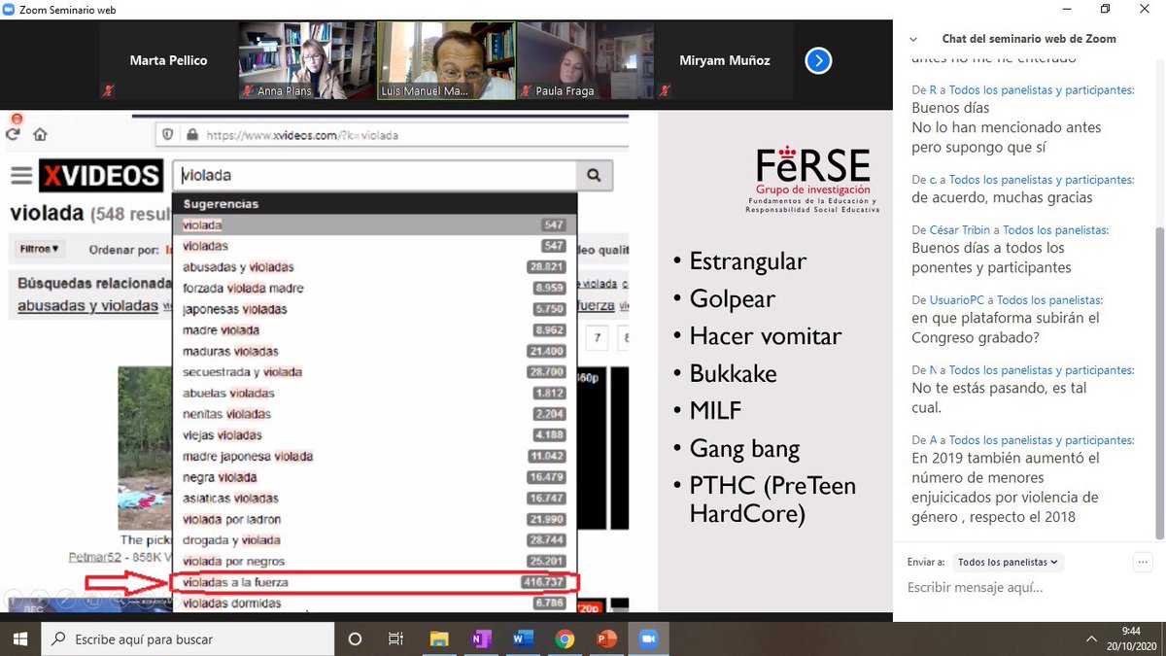Viewport: 1166px width, 656px height.
Task: Show hidden system tray icons chevron
Action: (1091, 639)
